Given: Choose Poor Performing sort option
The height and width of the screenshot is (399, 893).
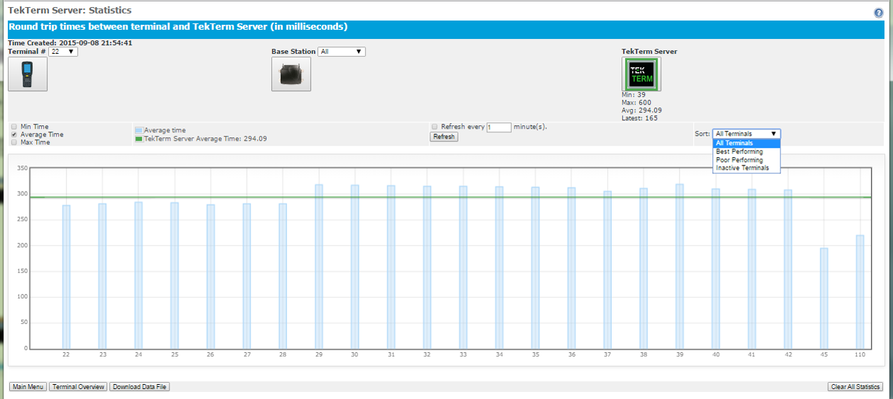Looking at the screenshot, I should (x=747, y=160).
